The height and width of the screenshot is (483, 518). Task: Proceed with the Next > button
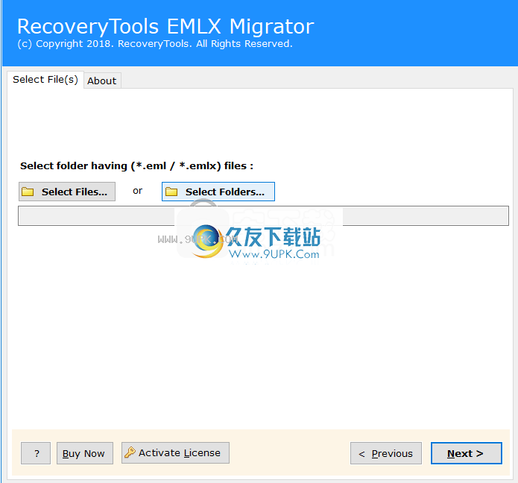coord(467,453)
